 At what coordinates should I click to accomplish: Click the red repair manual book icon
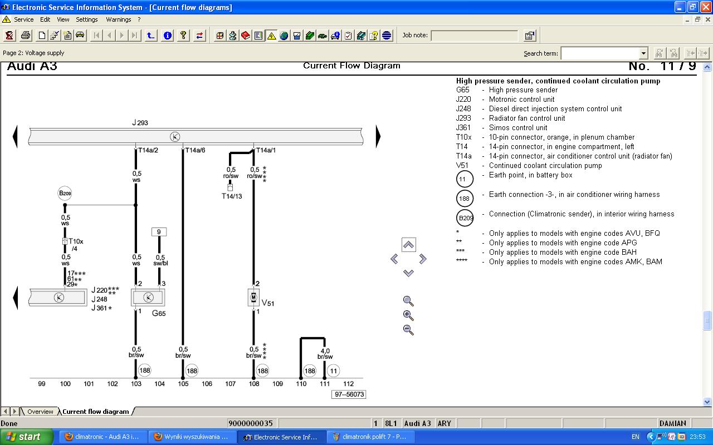coord(246,36)
